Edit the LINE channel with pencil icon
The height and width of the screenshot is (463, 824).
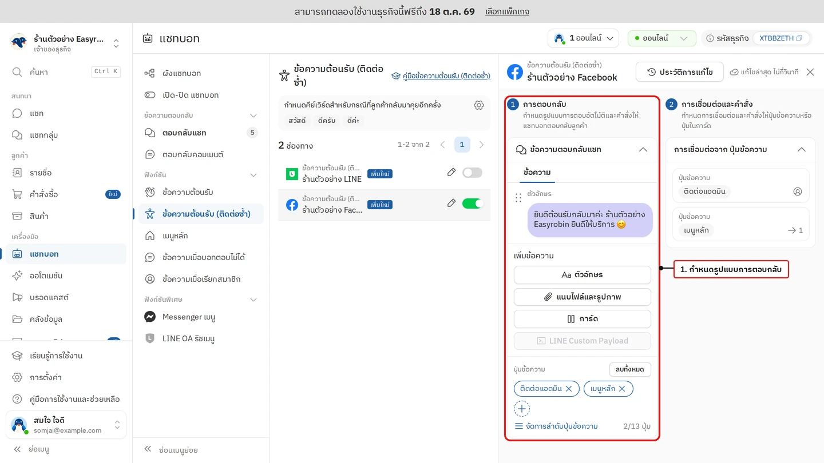click(451, 173)
